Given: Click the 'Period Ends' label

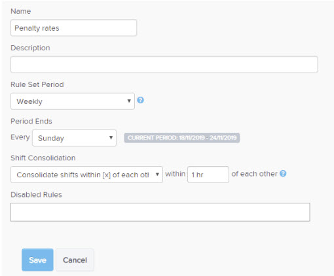Looking at the screenshot, I should pyautogui.click(x=31, y=121).
